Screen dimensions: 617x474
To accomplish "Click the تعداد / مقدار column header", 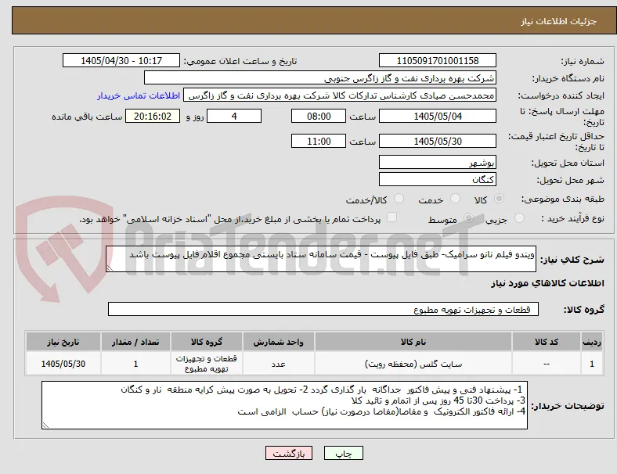I will pyautogui.click(x=135, y=342).
